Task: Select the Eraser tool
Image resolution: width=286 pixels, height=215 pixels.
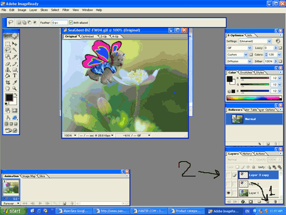Action: [x=7, y=64]
